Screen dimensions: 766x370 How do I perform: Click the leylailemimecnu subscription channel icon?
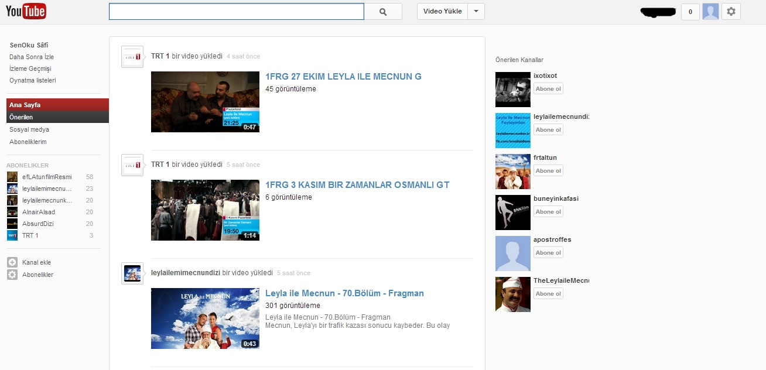12,189
